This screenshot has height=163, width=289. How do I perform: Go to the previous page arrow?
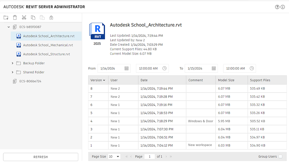[131, 156]
